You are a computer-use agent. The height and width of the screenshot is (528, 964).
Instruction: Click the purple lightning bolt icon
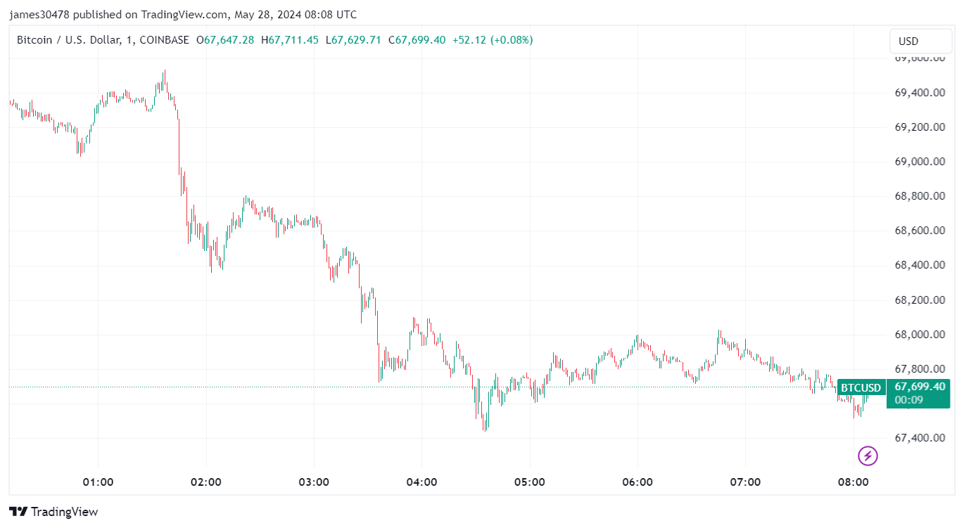point(868,456)
